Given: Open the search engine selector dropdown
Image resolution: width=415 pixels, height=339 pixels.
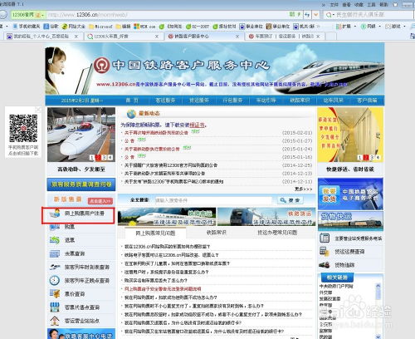Looking at the screenshot, I should tap(333, 15).
